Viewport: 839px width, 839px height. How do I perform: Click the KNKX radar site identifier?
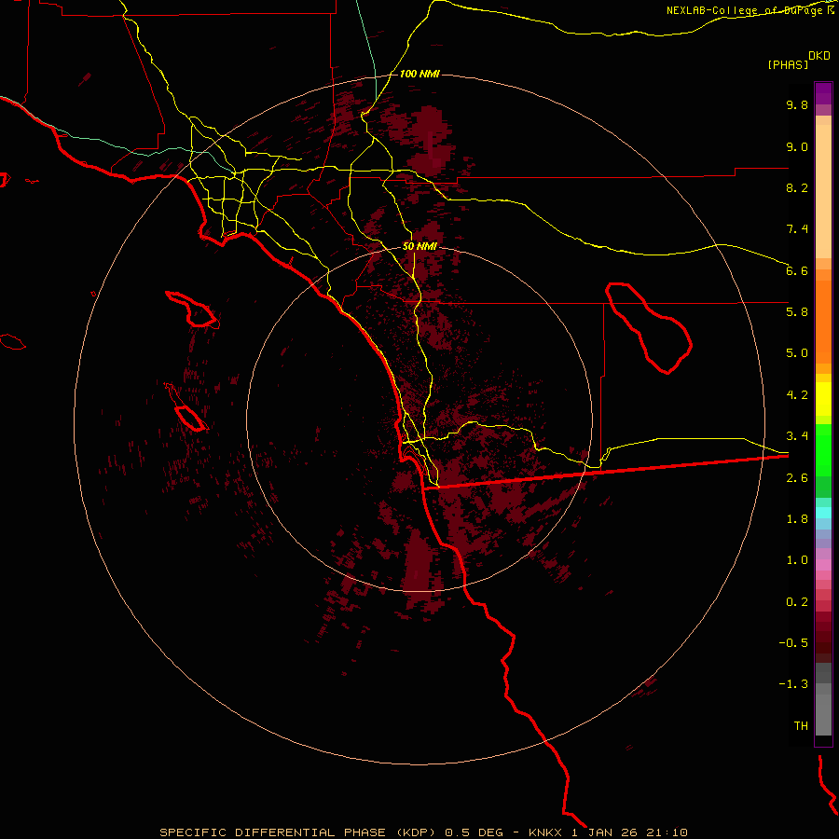click(545, 832)
